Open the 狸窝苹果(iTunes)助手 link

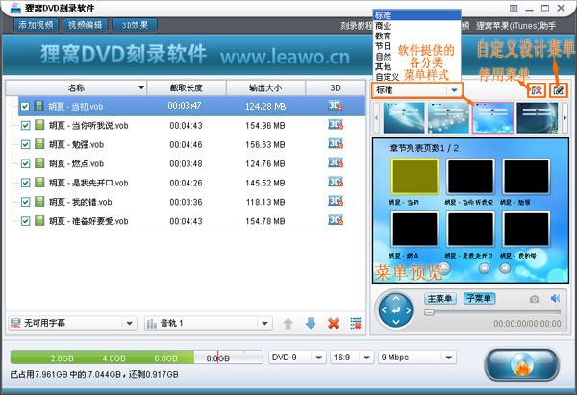point(515,26)
